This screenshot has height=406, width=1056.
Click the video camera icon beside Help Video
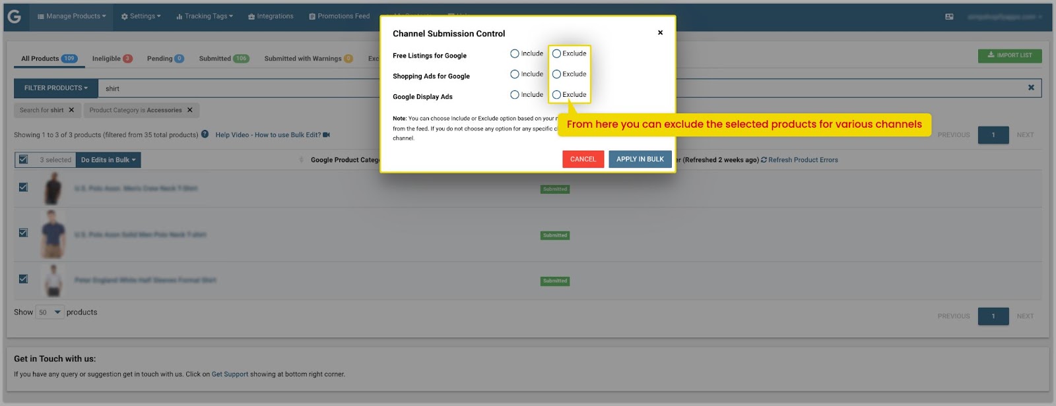pos(326,135)
